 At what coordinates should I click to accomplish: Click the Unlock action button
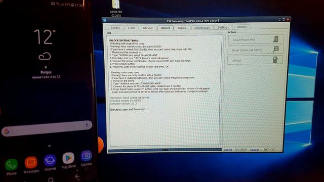255,60
